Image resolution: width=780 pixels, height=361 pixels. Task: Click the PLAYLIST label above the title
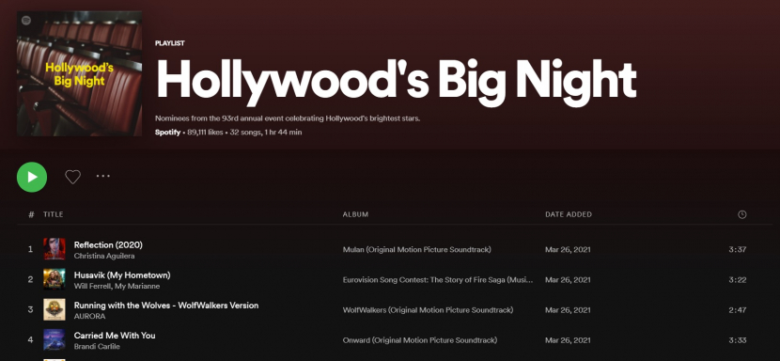point(170,43)
